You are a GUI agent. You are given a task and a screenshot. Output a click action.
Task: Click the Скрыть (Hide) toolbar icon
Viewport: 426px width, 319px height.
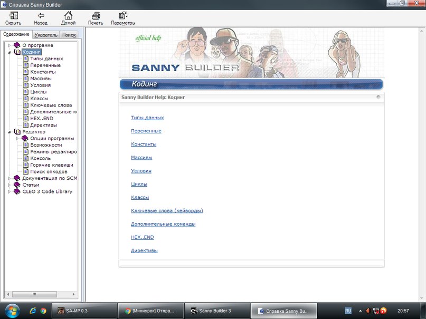13,15
